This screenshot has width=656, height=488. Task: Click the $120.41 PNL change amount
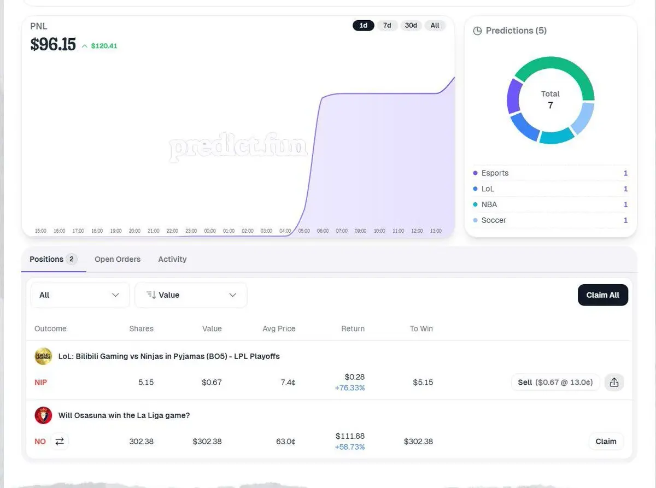click(x=104, y=46)
